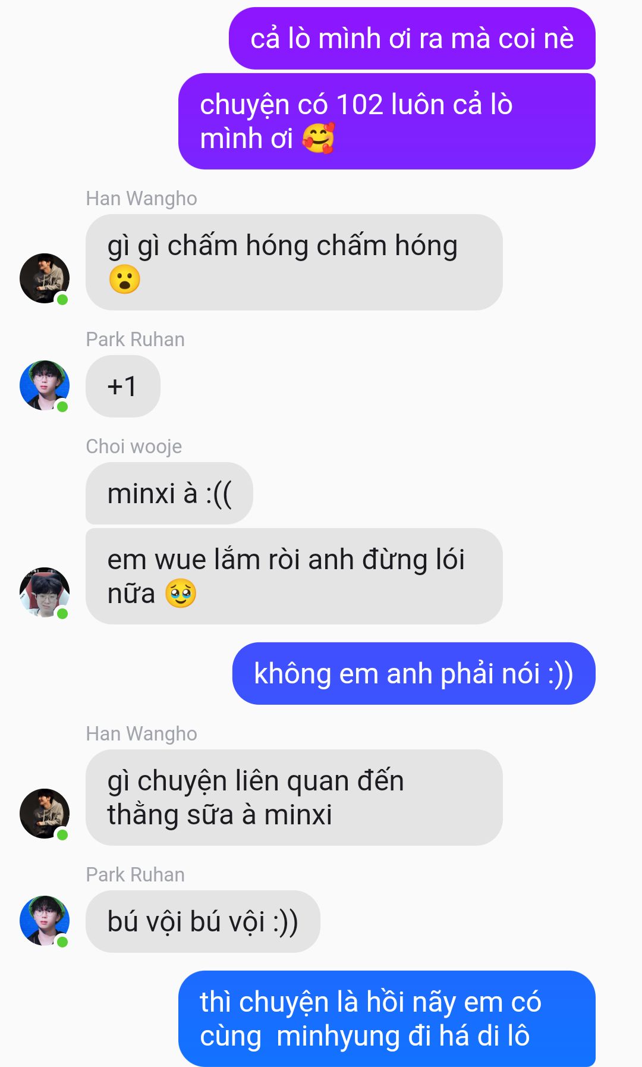The height and width of the screenshot is (1067, 642).
Task: Tap the pleading face emoji in Choi wooje's message
Action: coord(181,594)
